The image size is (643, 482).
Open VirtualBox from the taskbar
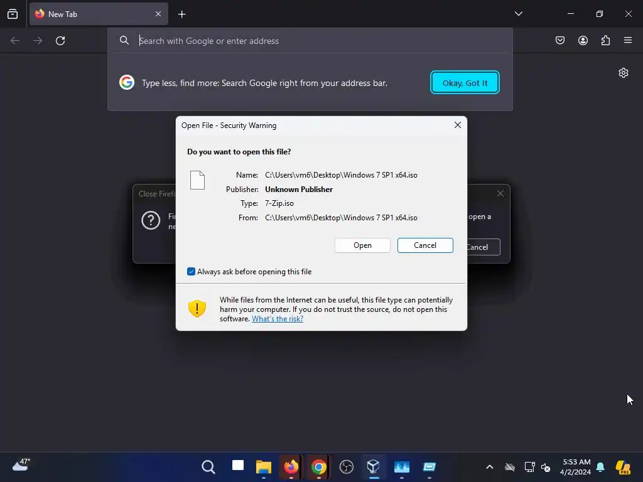click(x=374, y=466)
